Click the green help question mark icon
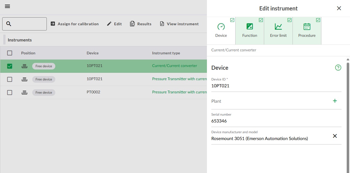The image size is (350, 173). coord(338,68)
